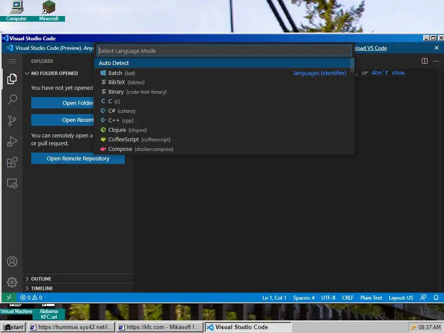The height and width of the screenshot is (333, 444).
Task: Click the Alabama KFC.url desktop shortcut
Action: pos(49,311)
